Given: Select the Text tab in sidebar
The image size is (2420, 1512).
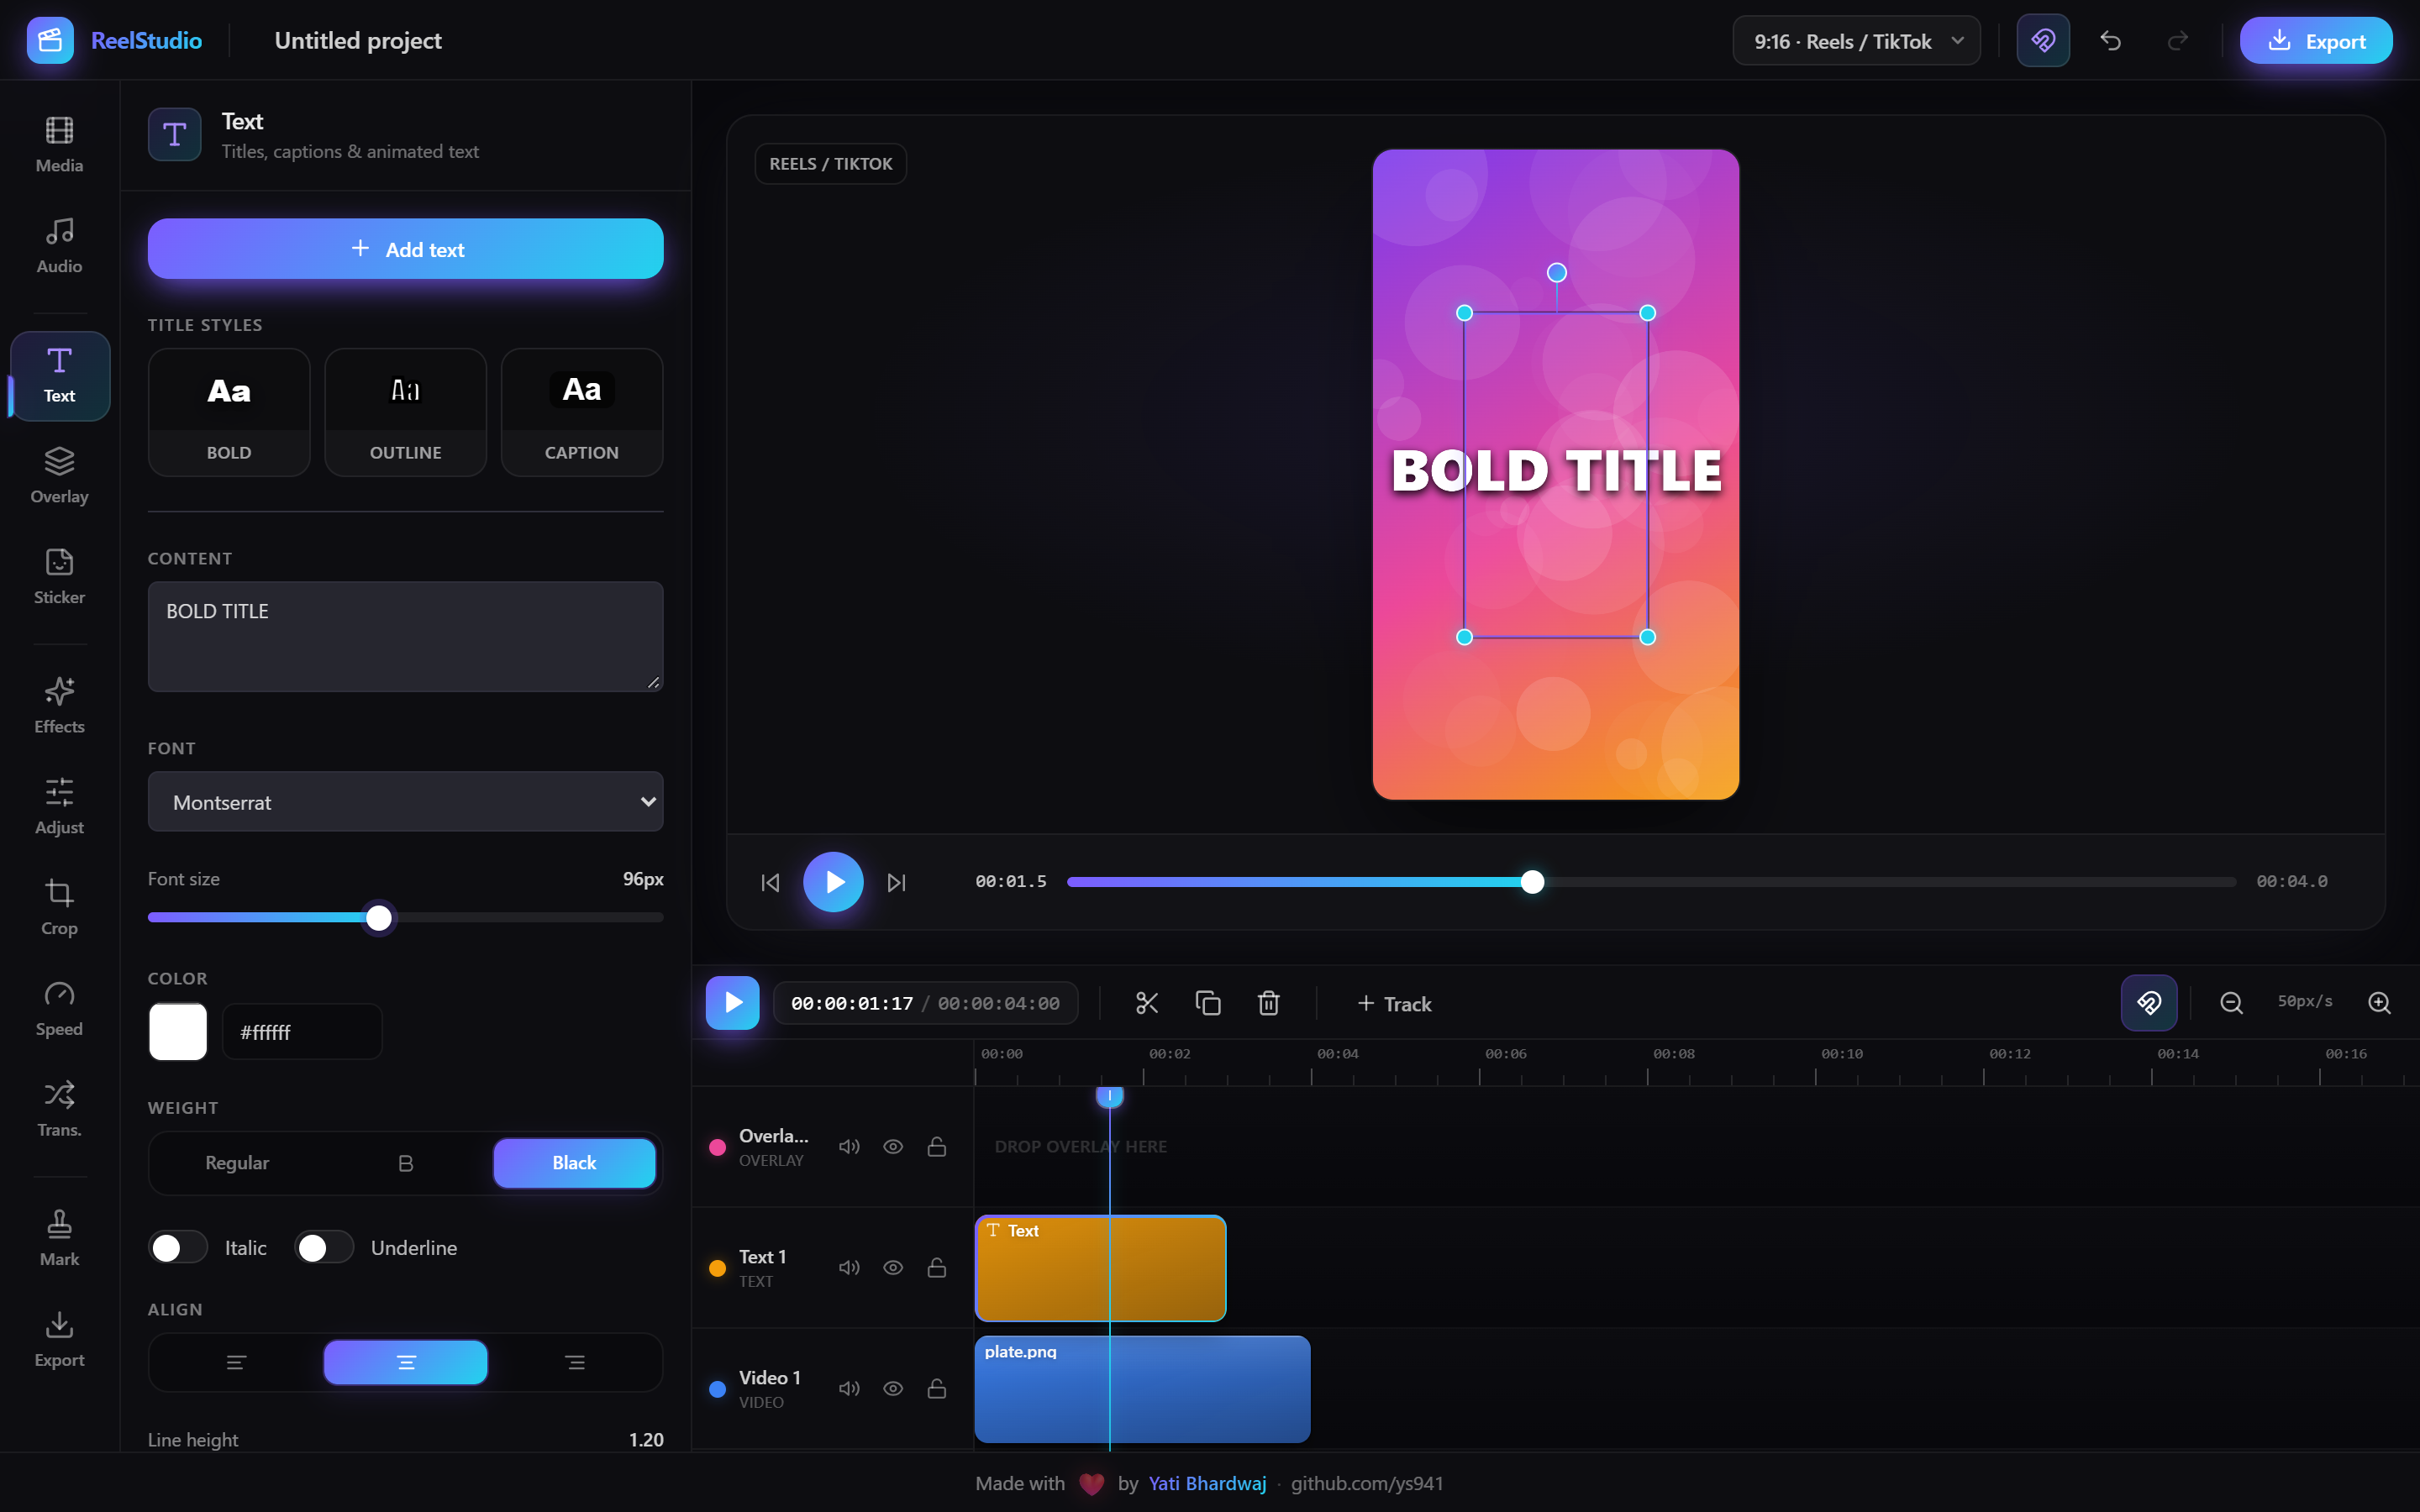Looking at the screenshot, I should click(x=59, y=376).
